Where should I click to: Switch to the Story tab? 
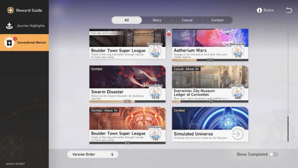(x=157, y=20)
